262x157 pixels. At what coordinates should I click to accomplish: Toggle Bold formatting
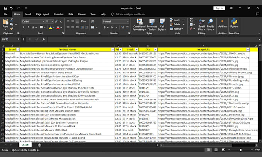coord(24,27)
